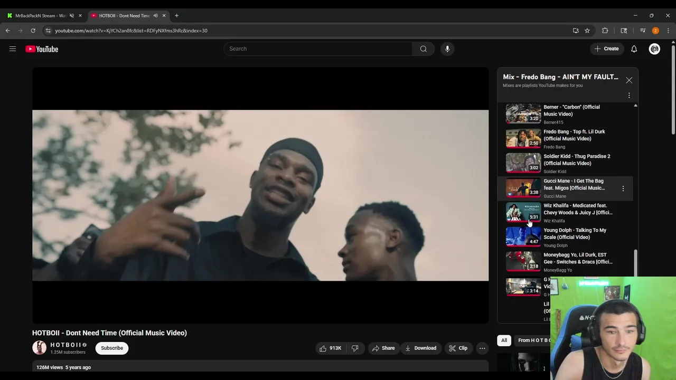The height and width of the screenshot is (380, 676).
Task: Open the YouTube guide hamburger menu
Action: [13, 49]
